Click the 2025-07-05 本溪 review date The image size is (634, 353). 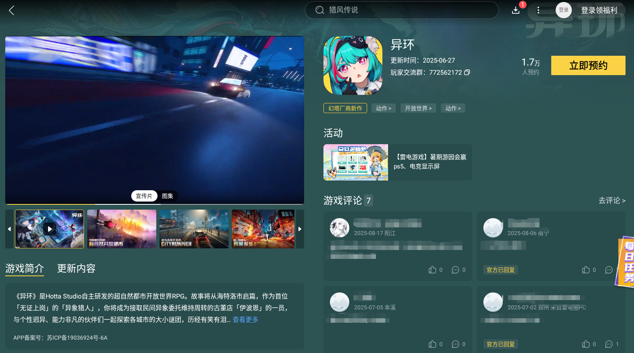point(375,307)
